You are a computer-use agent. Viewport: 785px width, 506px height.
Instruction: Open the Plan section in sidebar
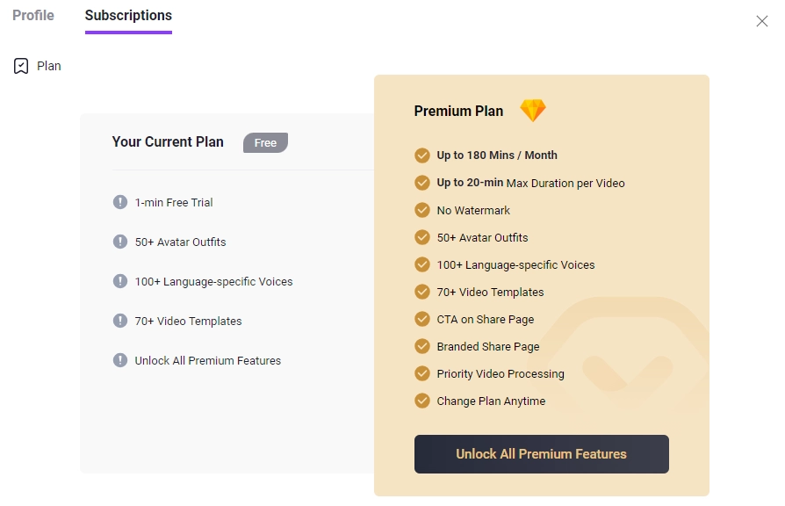(x=48, y=66)
